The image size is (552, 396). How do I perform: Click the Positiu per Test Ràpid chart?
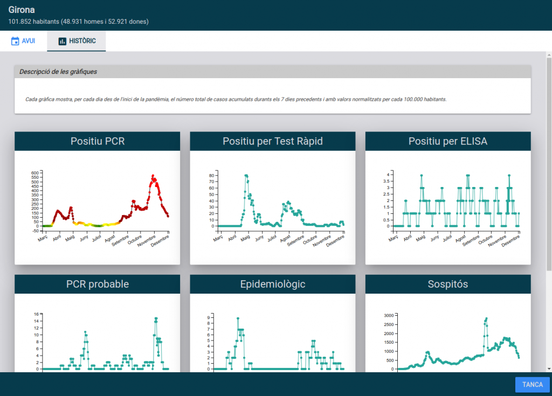275,209
